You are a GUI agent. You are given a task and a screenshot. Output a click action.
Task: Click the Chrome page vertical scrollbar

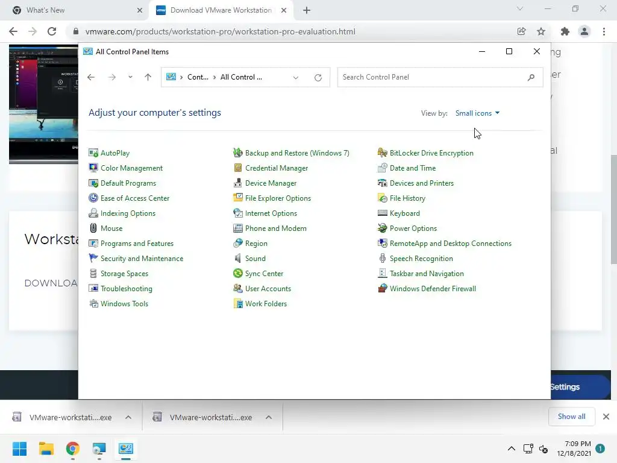coord(613,209)
